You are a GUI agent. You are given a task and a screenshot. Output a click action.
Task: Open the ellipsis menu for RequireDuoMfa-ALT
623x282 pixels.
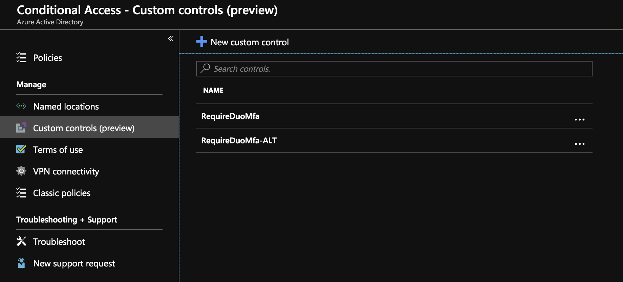[580, 143]
